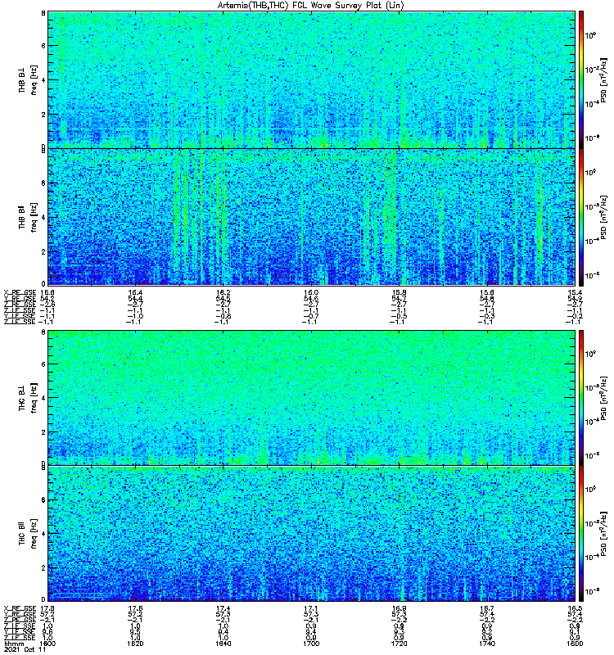Click the 10⁰ tick on THB B⊥ colorbar

(x=590, y=35)
